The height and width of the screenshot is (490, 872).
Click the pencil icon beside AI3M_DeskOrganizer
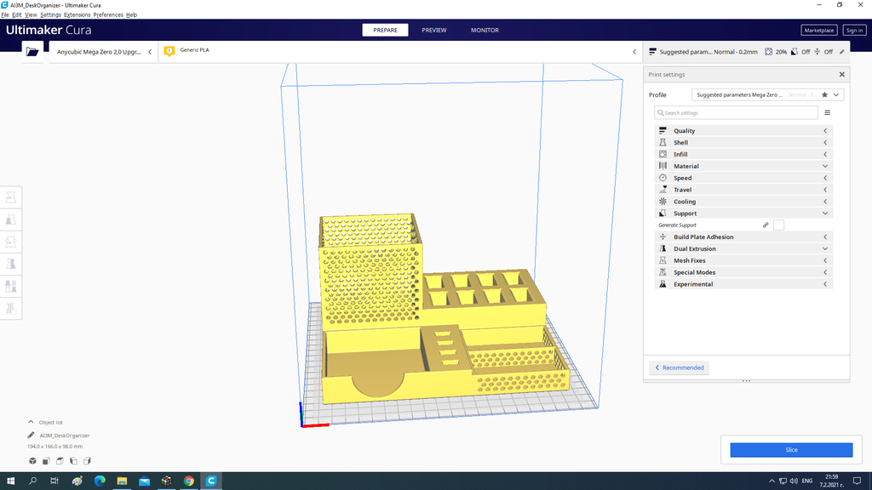click(32, 435)
